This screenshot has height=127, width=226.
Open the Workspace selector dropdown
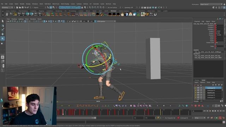[211, 4]
